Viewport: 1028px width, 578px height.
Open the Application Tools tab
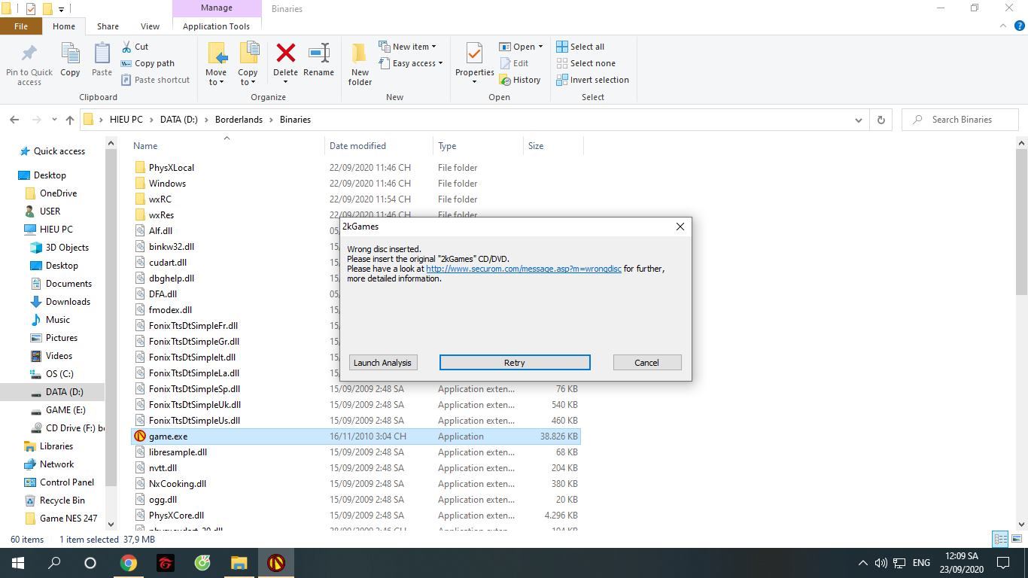pos(216,25)
